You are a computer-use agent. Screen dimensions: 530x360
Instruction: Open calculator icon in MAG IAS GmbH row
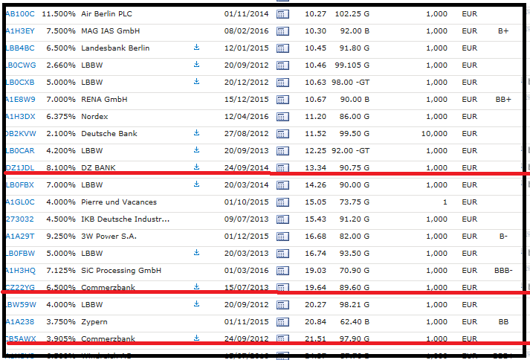pos(282,31)
